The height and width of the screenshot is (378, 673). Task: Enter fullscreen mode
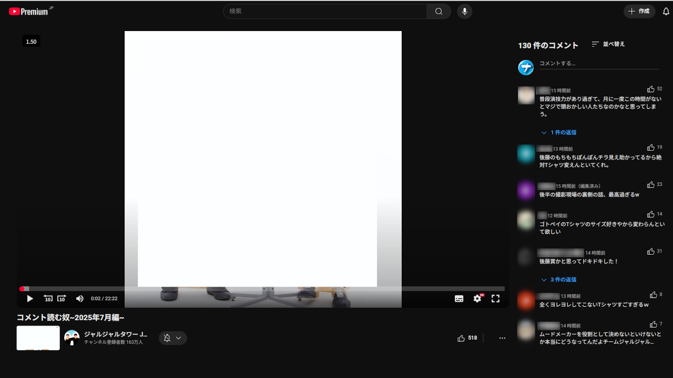(x=495, y=298)
